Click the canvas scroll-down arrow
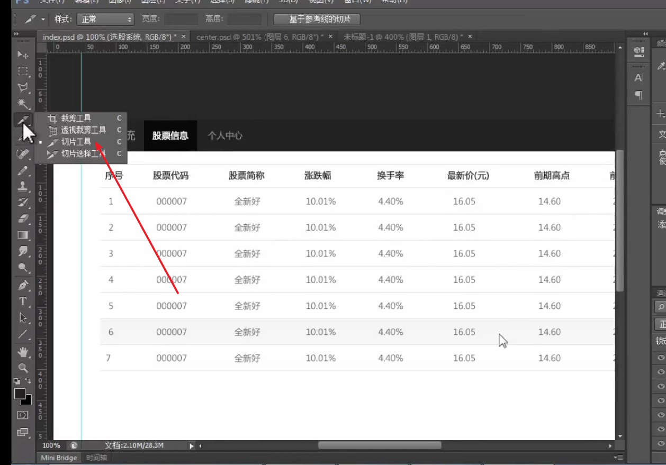 point(620,437)
